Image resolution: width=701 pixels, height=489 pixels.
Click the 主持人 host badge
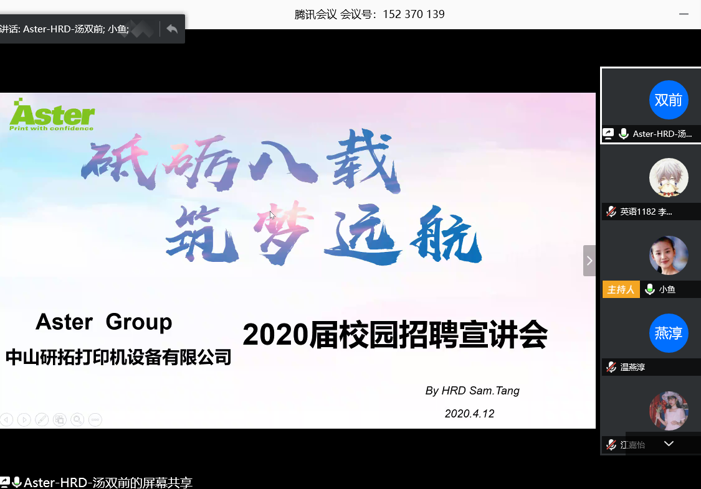(x=621, y=289)
